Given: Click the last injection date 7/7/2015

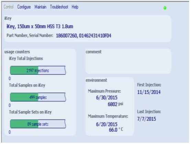Looking at the screenshot, I should pos(147,119).
